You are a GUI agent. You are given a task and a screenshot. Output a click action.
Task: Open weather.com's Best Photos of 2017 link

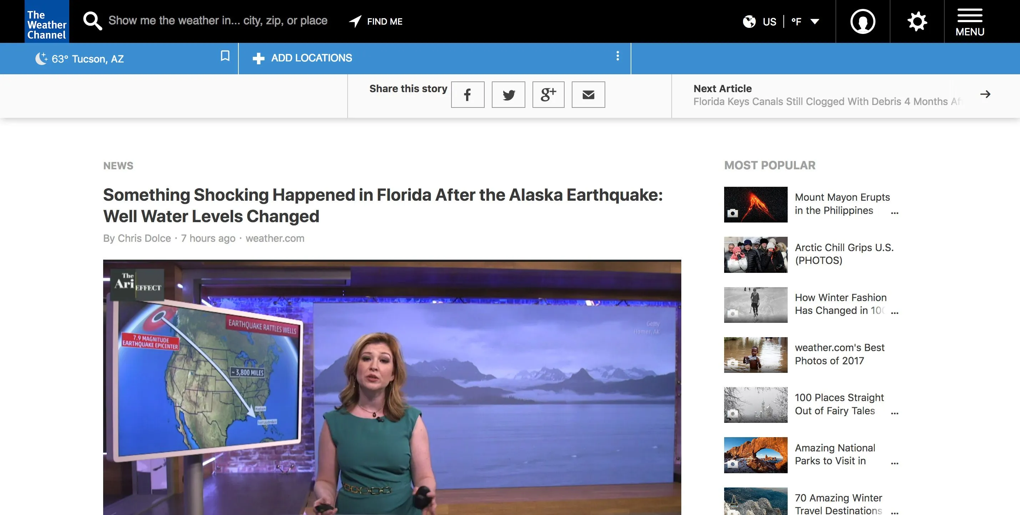pos(839,354)
